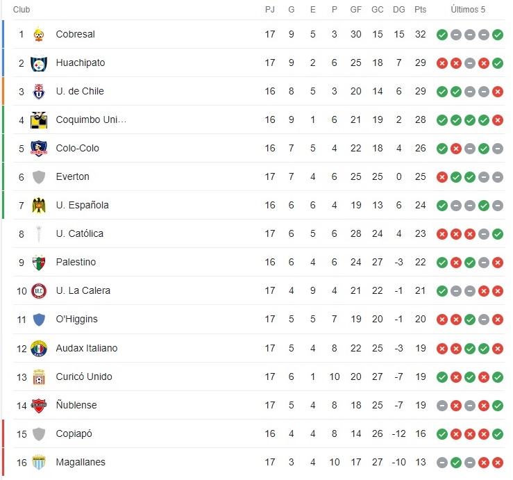
Task: Click the U. de Chile crest
Action: tap(39, 91)
